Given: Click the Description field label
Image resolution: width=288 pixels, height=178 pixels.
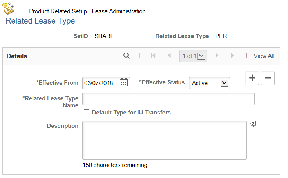Looking at the screenshot, I should [x=62, y=126].
